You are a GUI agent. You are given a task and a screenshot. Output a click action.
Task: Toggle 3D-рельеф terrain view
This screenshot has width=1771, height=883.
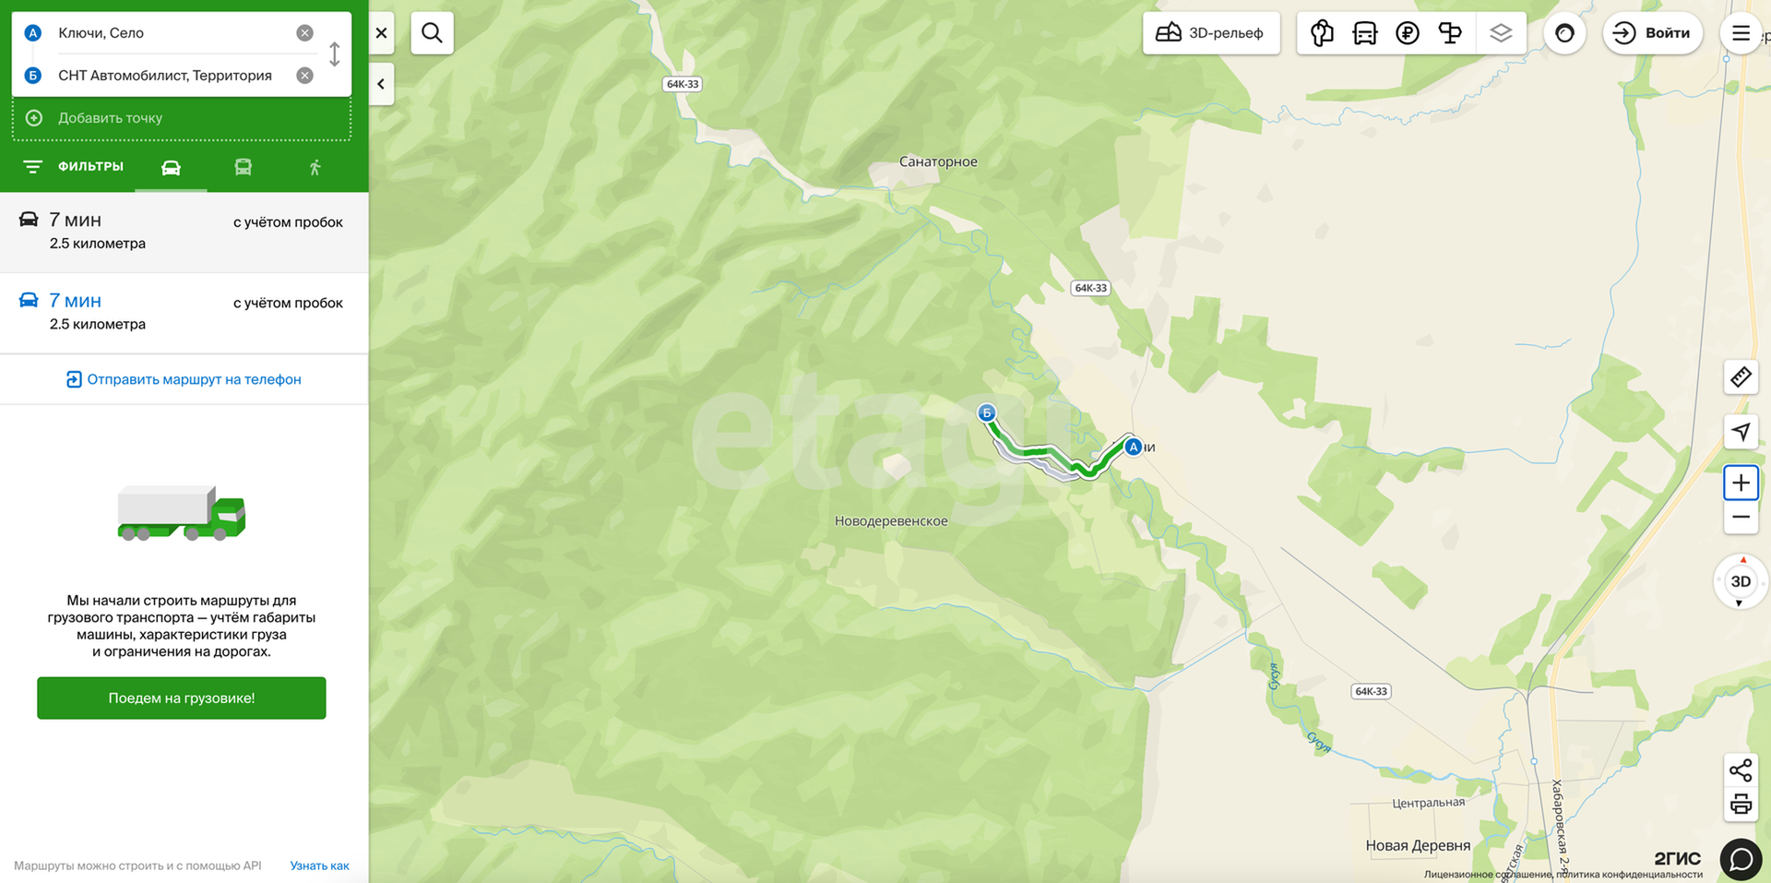pos(1211,33)
